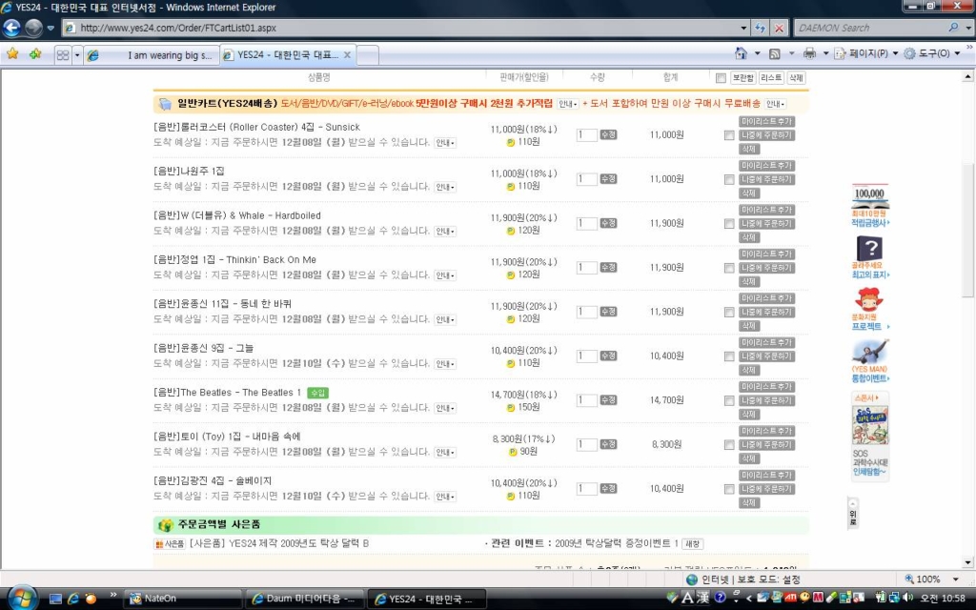Click the quantity field for 윤종신 9집 그늘
The image size is (976, 610).
586,356
